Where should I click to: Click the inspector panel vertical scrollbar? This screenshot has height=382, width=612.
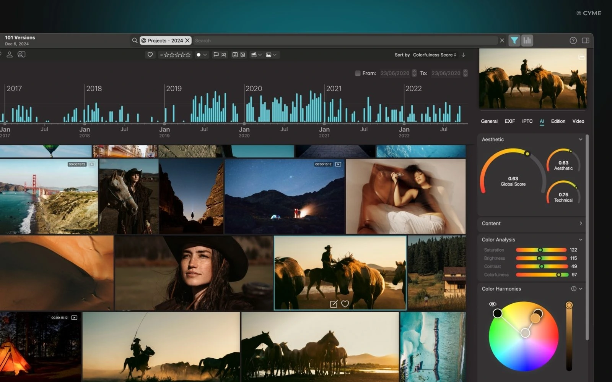[x=587, y=237]
